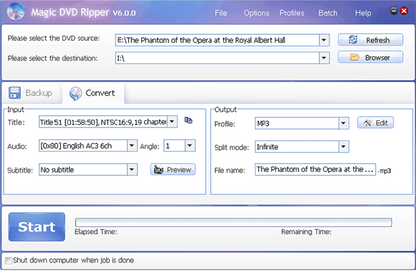Click the Edit profile button
This screenshot has height=271, width=416.
376,123
